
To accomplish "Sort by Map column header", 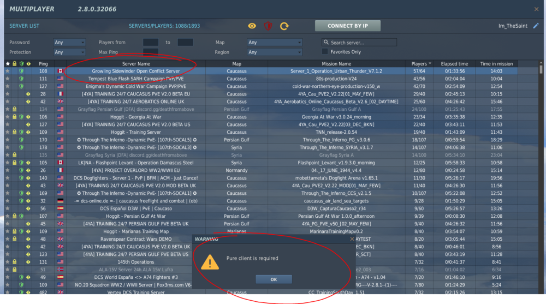I will (x=236, y=64).
